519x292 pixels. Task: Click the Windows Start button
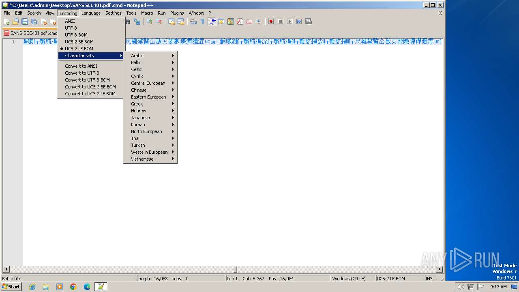11,287
